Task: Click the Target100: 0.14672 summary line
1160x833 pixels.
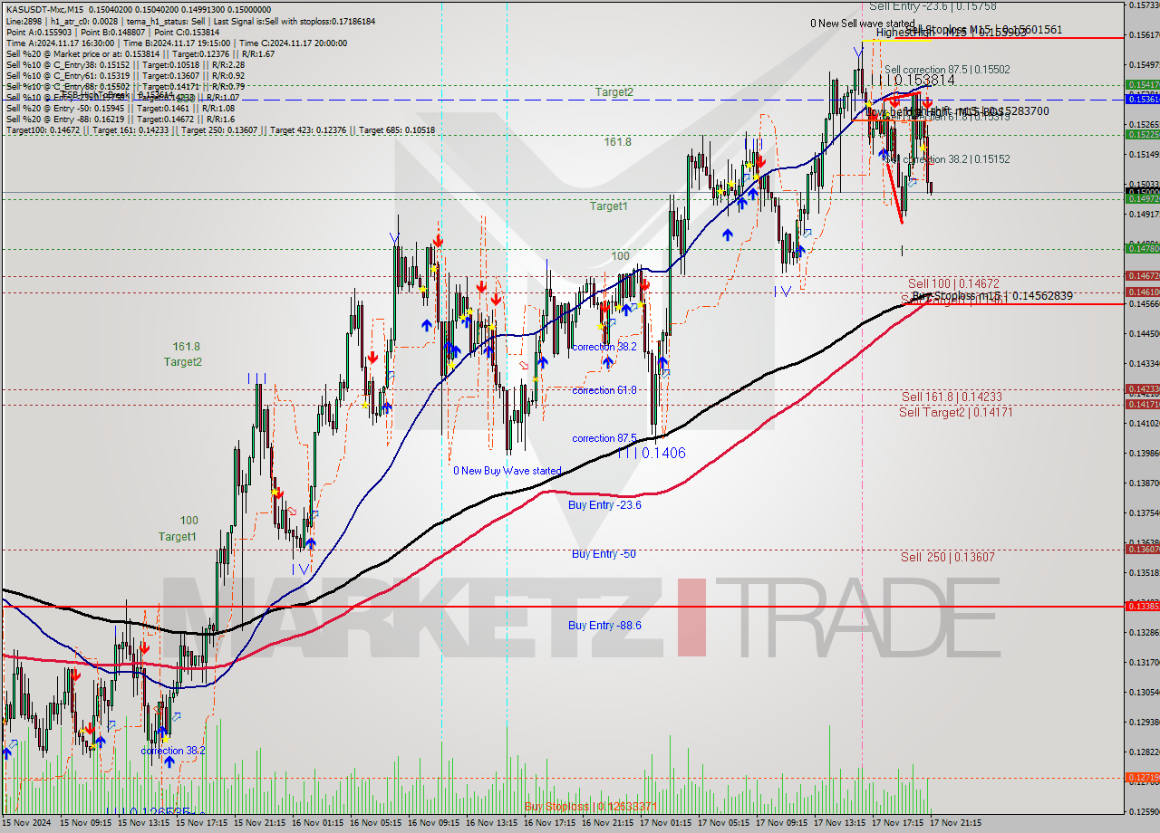Action: (x=220, y=130)
